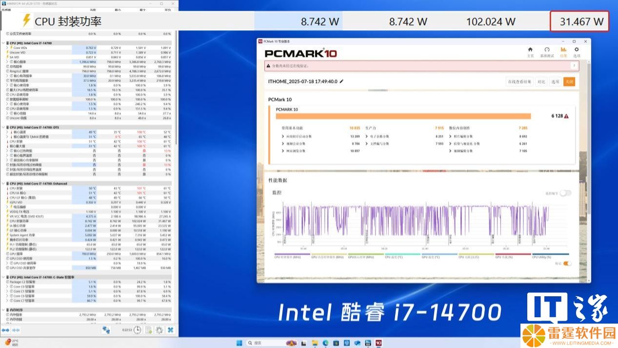Toggle the GPU 内存时钟频率 legend series
The width and height of the screenshot is (618, 348).
[x=329, y=256]
